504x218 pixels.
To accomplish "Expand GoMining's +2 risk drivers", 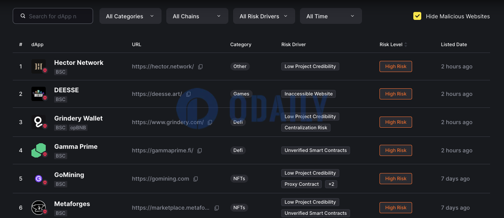I will pos(331,184).
